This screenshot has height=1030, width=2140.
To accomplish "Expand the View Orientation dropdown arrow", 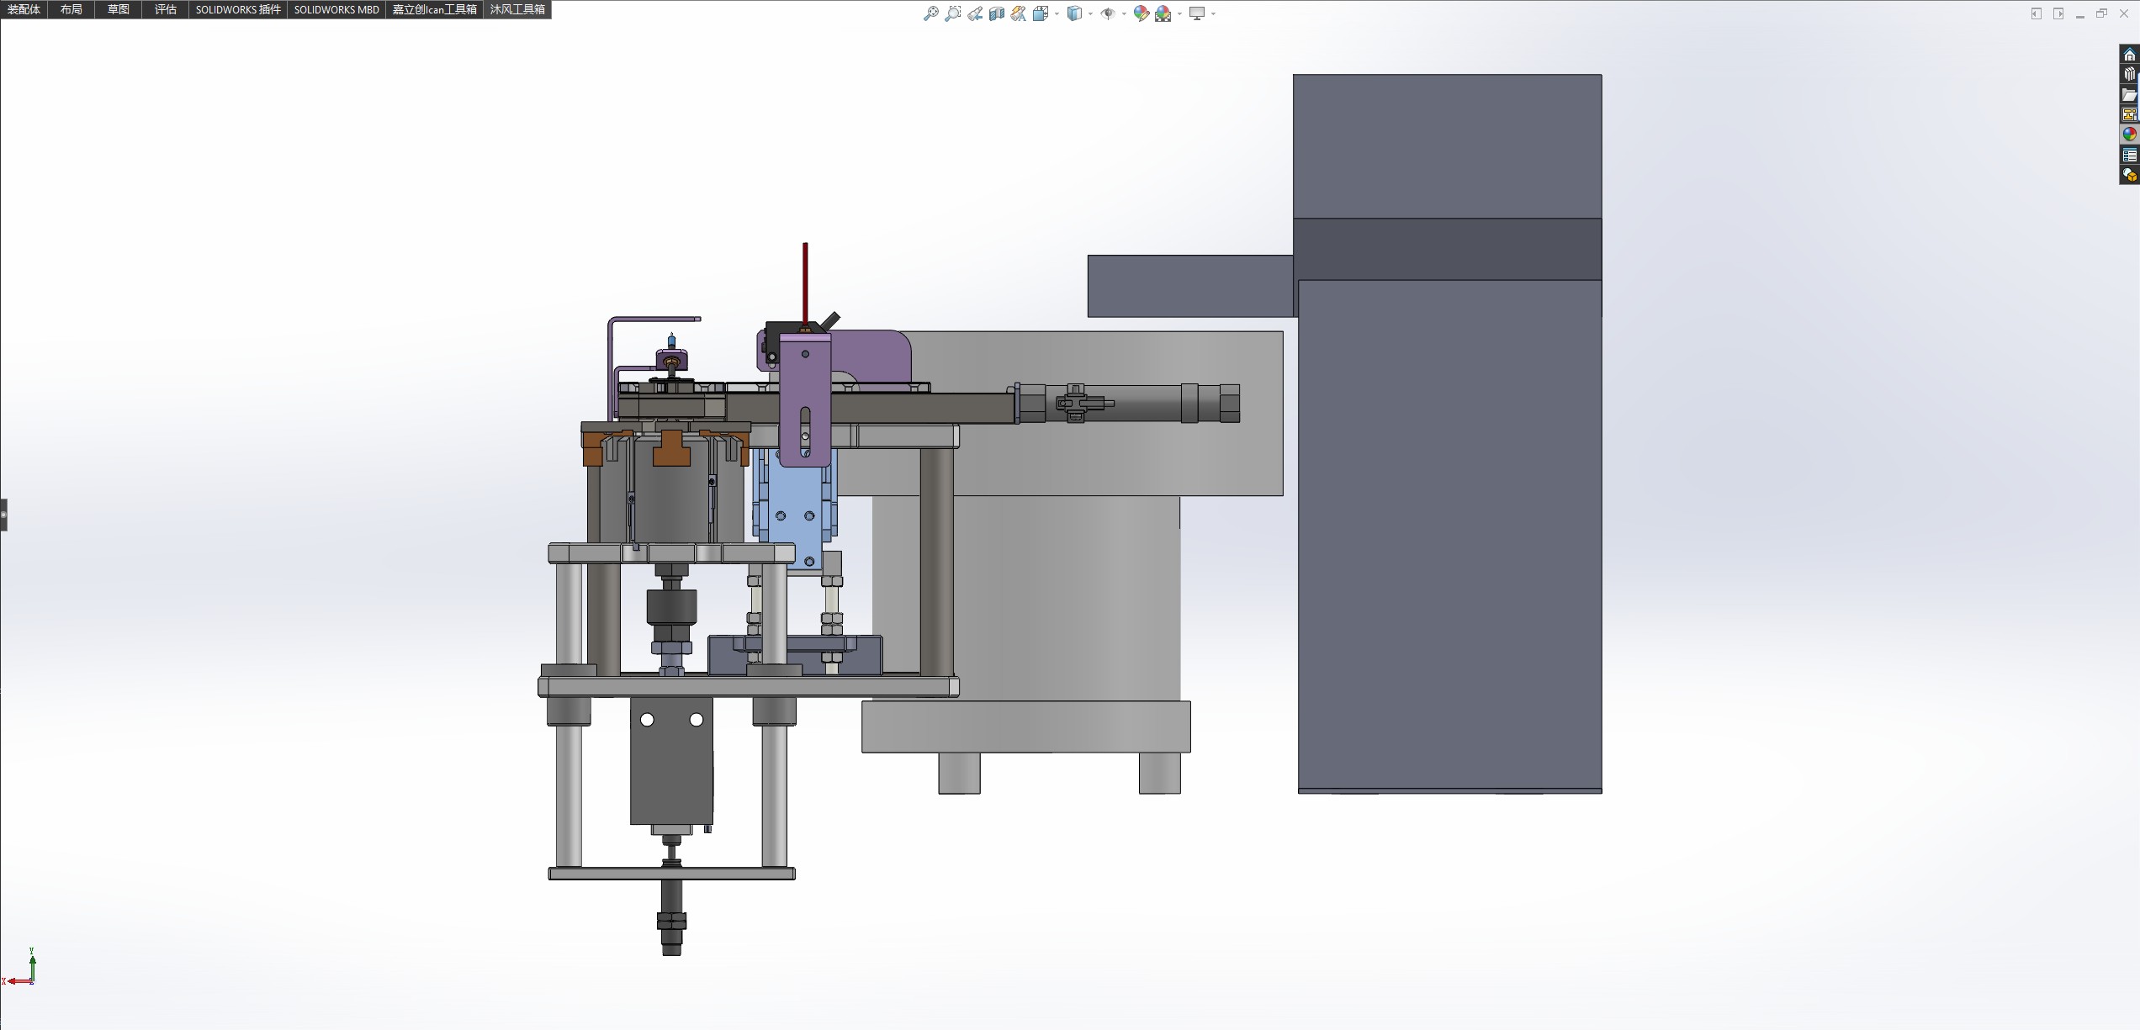I will pyautogui.click(x=1057, y=14).
